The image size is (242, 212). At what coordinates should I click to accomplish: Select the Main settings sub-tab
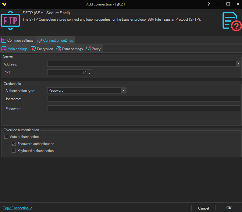click(15, 49)
